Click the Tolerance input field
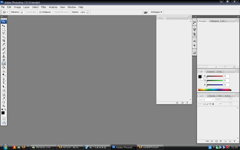Image resolution: width=240 pixels, height=150 pixels. [22, 12]
